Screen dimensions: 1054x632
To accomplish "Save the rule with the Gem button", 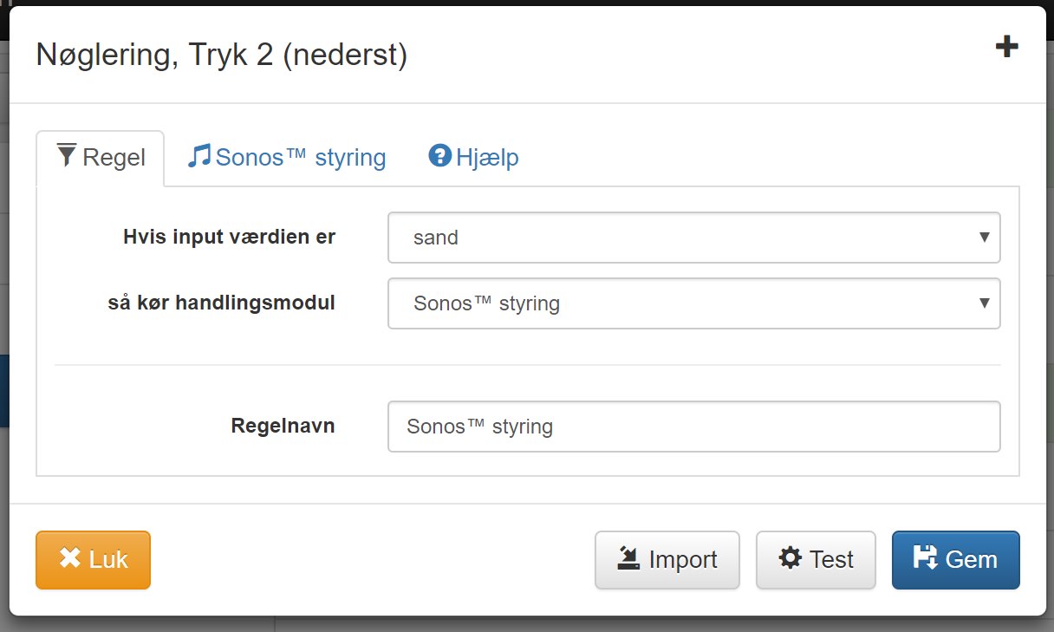I will (x=955, y=560).
